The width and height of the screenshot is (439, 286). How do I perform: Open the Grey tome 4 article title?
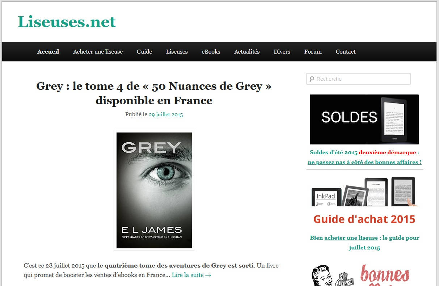(154, 93)
